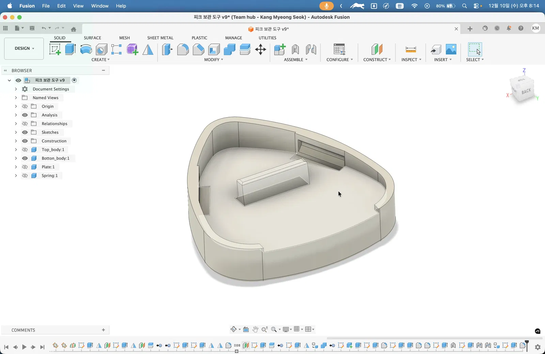Select the Offset Face tool
Screen dimensions: 545x354
(x=245, y=49)
